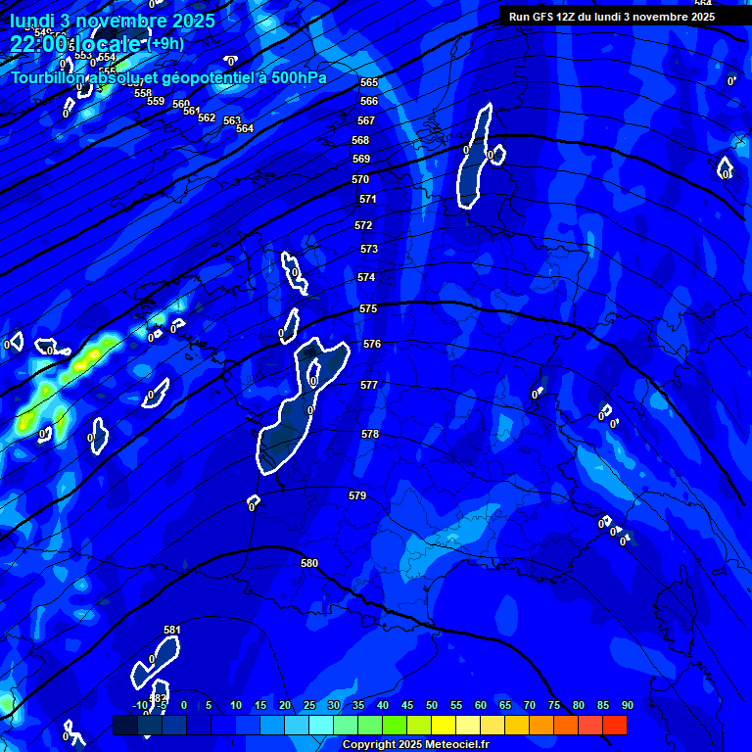Click the legend scale value -10
The height and width of the screenshot is (752, 752).
pos(140,705)
